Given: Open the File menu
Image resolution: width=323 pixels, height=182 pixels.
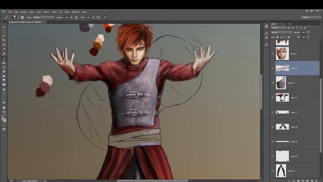Looking at the screenshot, I should 10,12.
